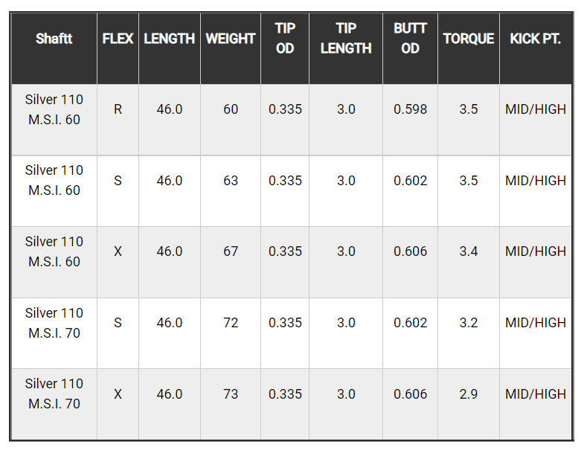584x453 pixels.
Task: Click the TIP OD header cell
Action: click(285, 39)
